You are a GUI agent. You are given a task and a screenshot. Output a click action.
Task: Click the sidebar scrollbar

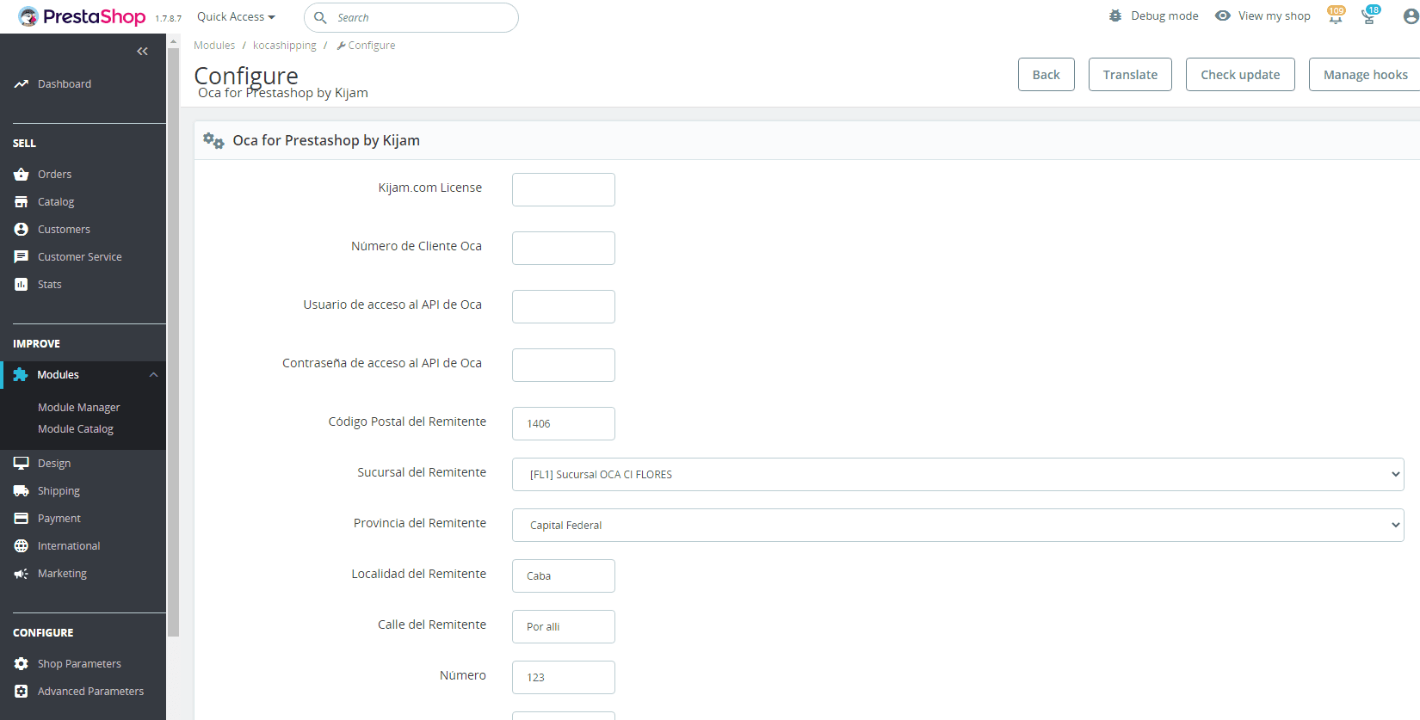point(173,342)
